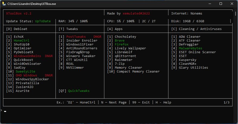Select the EchoX debloat entry

(15, 37)
